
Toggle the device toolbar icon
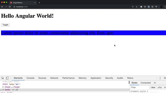7,78
